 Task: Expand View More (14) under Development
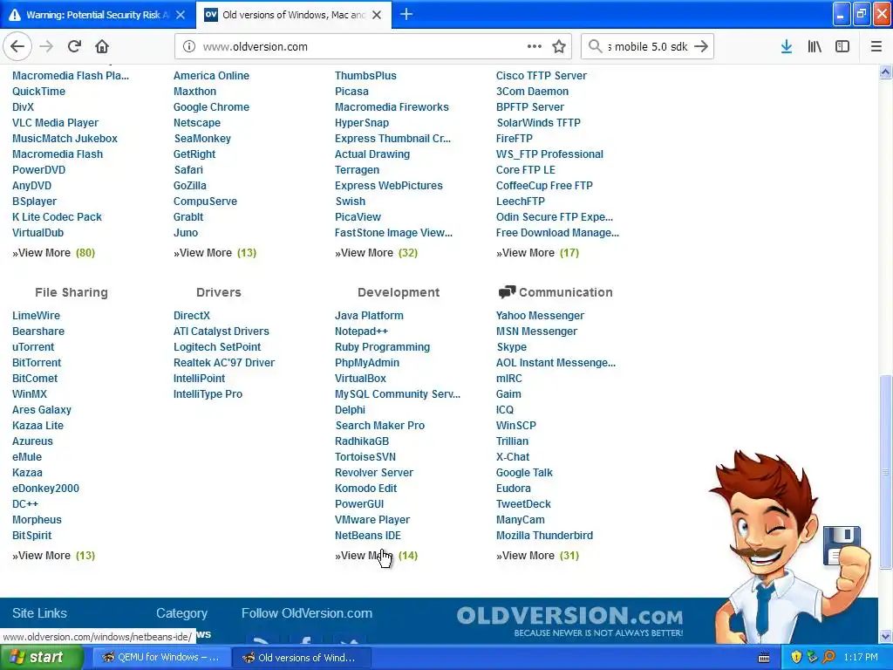coord(377,556)
